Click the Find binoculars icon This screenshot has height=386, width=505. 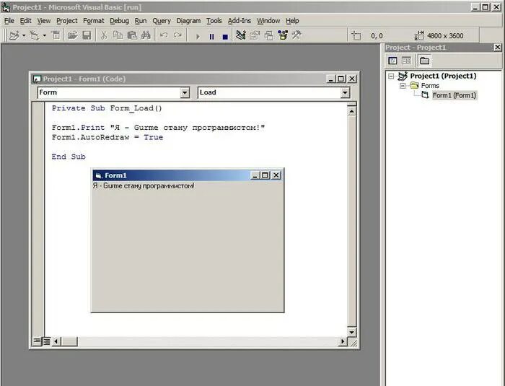click(x=146, y=35)
